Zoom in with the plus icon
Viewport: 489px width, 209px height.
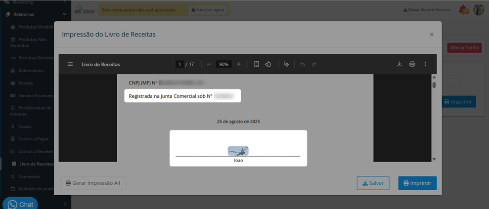click(239, 64)
